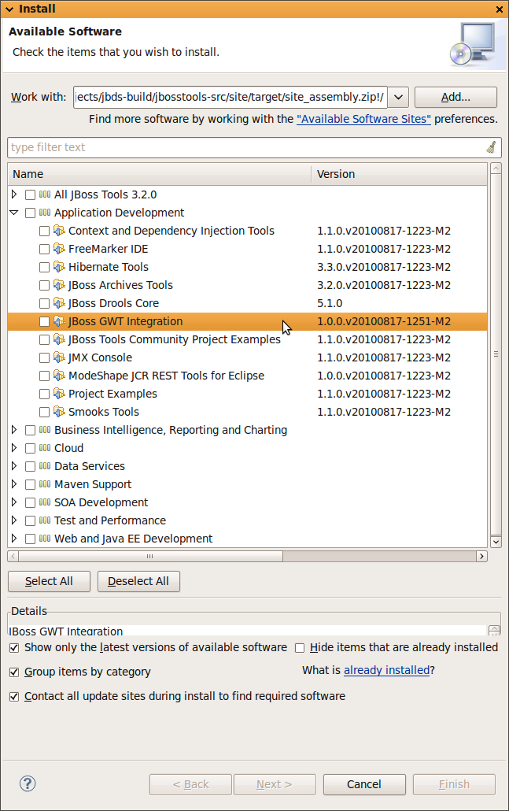Image resolution: width=509 pixels, height=811 pixels.
Task: Click the category icon beside Business Intelligence, Reporting and Charting
Action: coord(45,430)
